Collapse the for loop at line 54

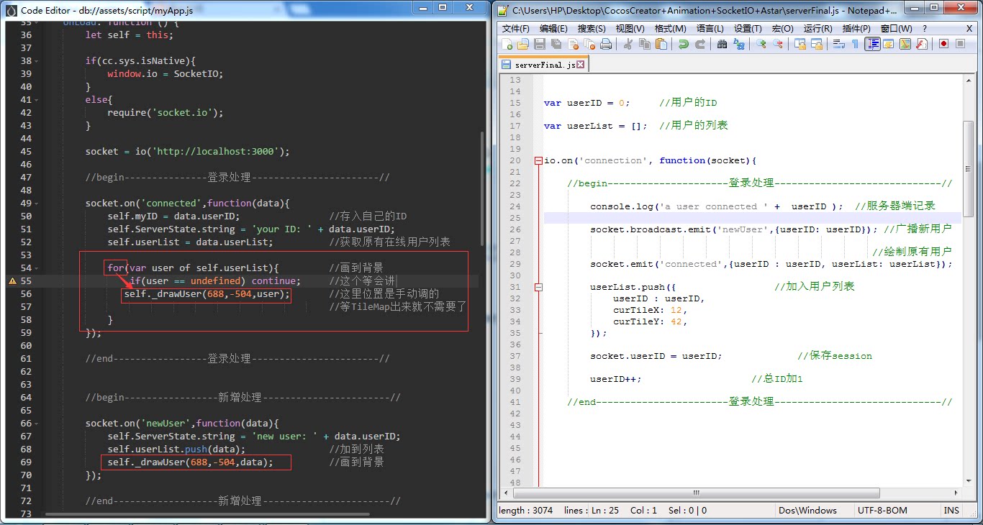(x=37, y=268)
